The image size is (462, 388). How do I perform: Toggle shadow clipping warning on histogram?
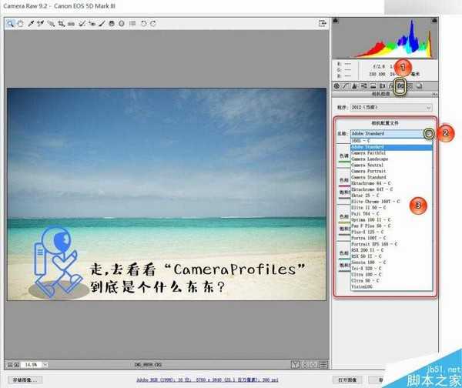pyautogui.click(x=335, y=21)
